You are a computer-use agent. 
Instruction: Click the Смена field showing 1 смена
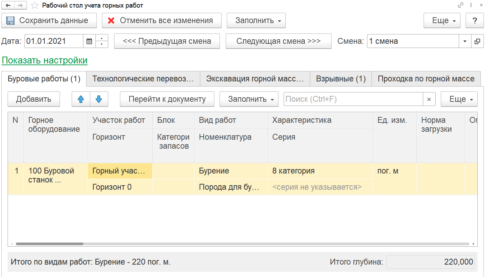[x=413, y=41]
